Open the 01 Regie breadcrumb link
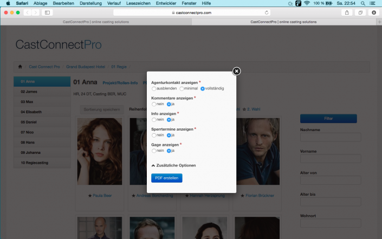The width and height of the screenshot is (382, 239). click(119, 67)
